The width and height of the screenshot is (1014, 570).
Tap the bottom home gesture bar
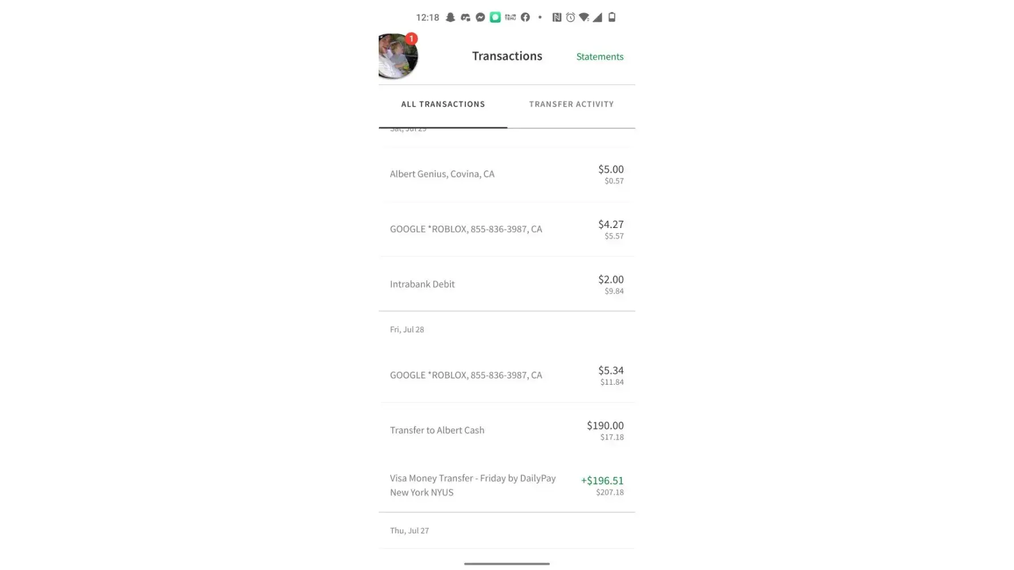tap(506, 564)
